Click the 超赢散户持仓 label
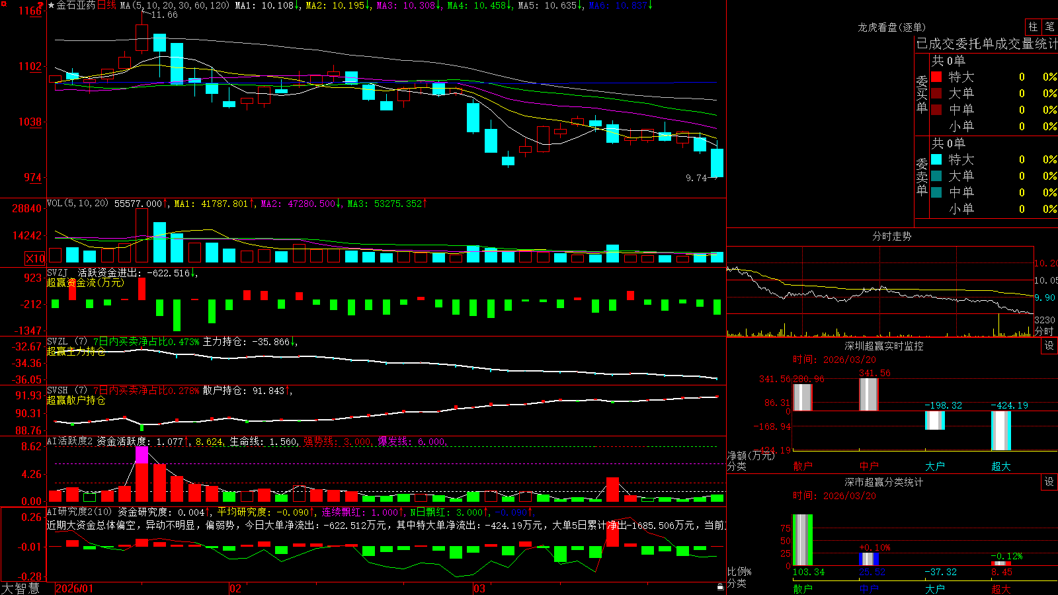This screenshot has height=595, width=1058. (76, 400)
